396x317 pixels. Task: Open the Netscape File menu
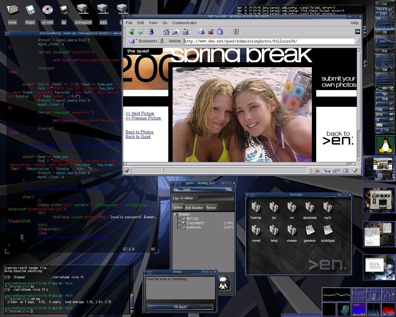click(x=129, y=23)
